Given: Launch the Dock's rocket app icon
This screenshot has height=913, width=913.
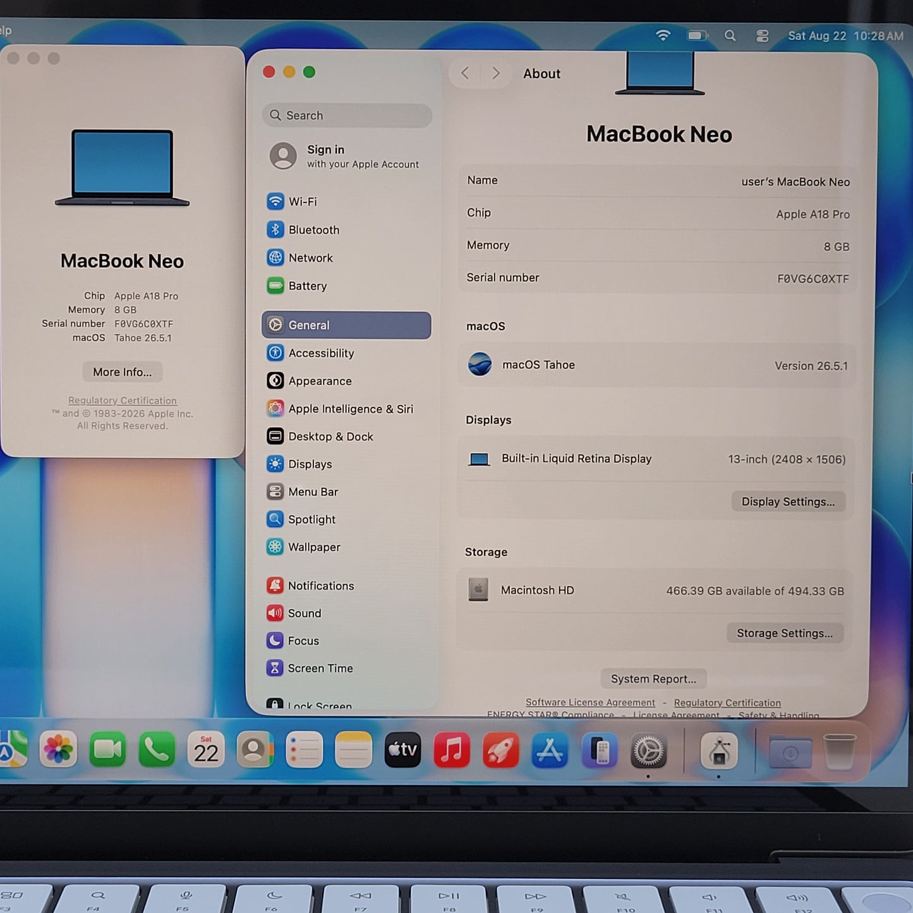Looking at the screenshot, I should pyautogui.click(x=501, y=750).
